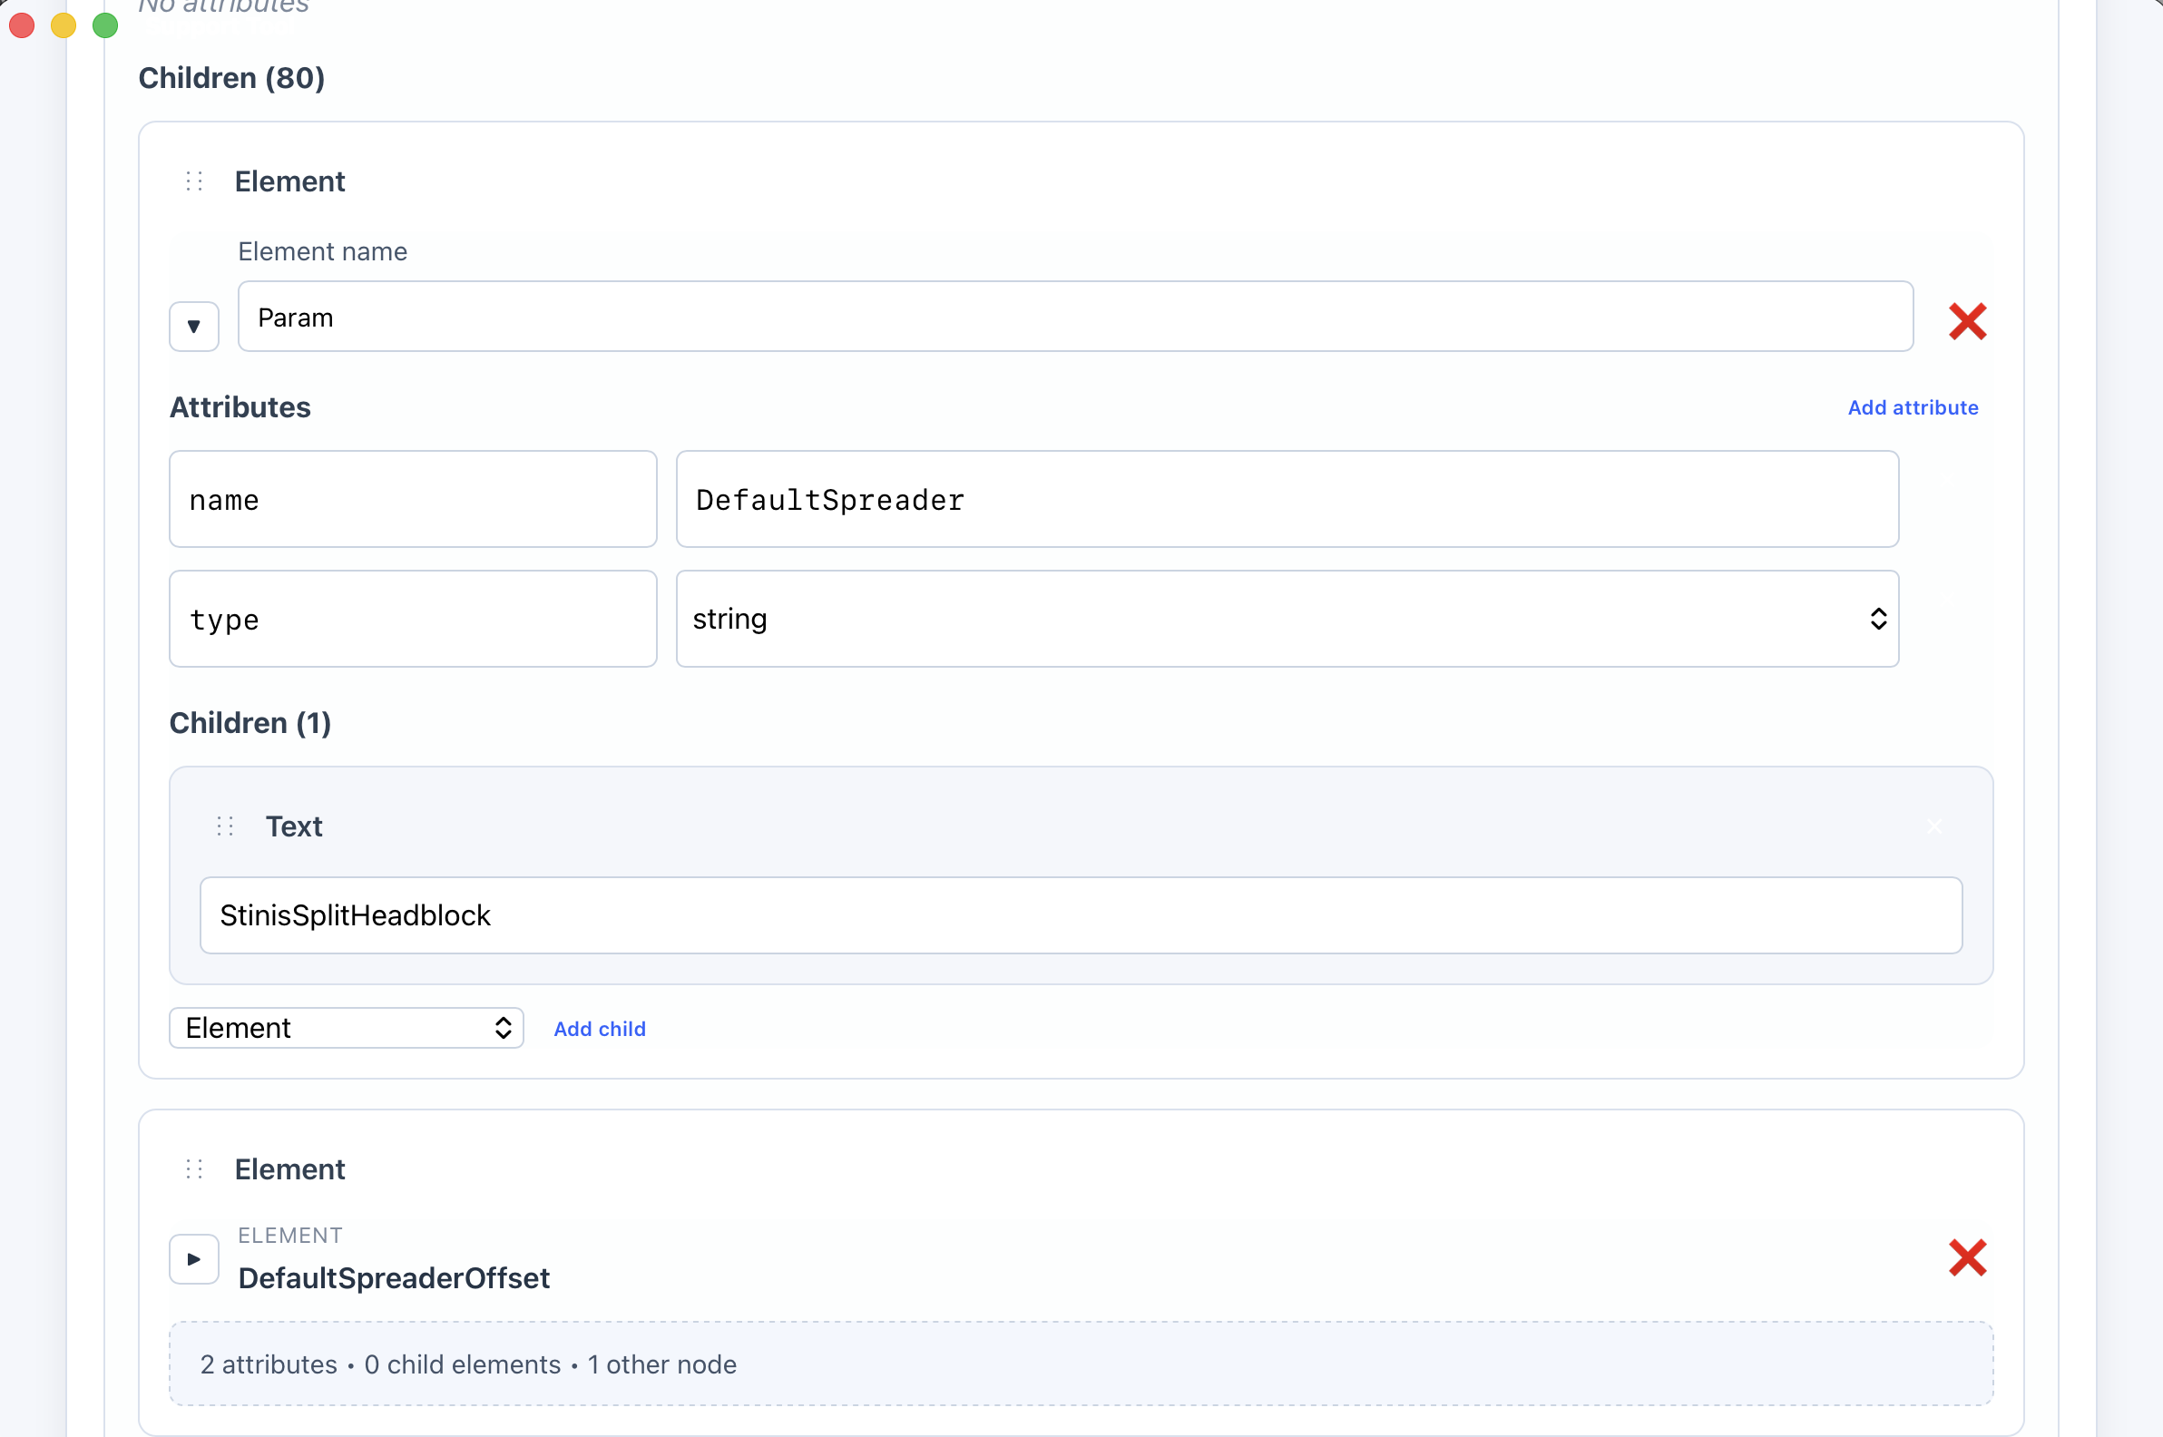Viewport: 2163px width, 1437px height.
Task: Delete the Param element with red X
Action: click(x=1967, y=322)
